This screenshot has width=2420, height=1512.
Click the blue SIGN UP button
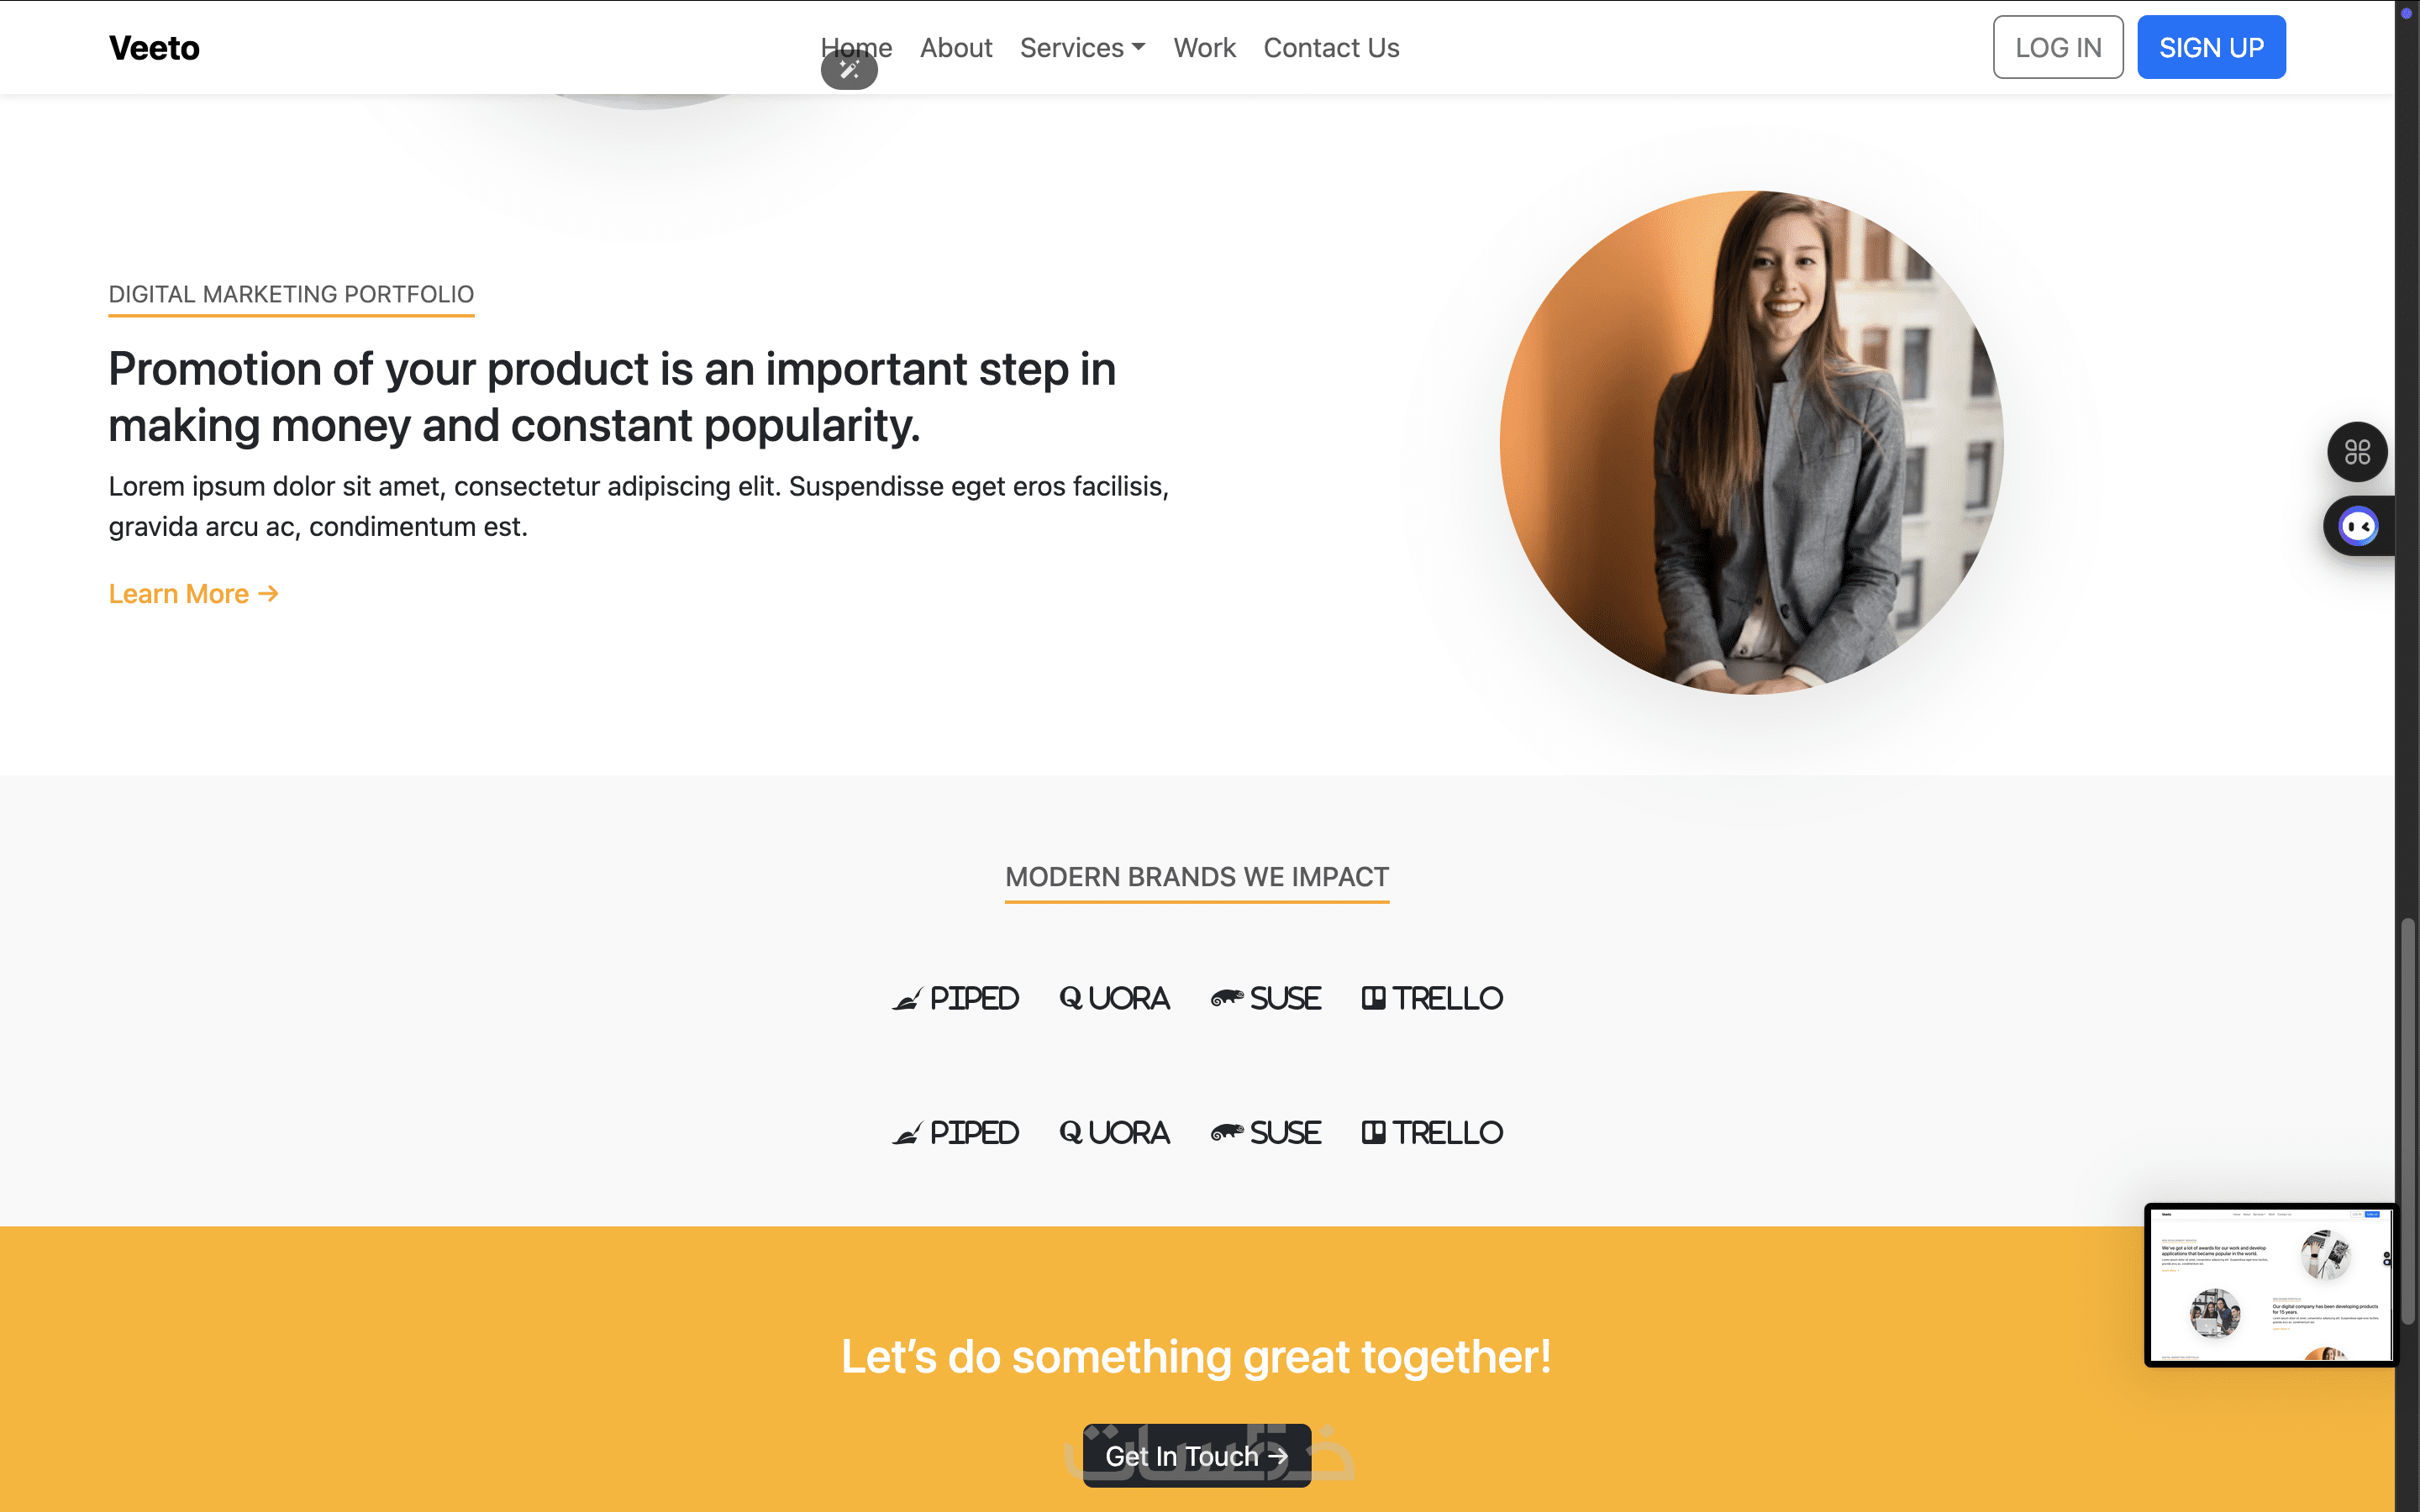(x=2211, y=47)
